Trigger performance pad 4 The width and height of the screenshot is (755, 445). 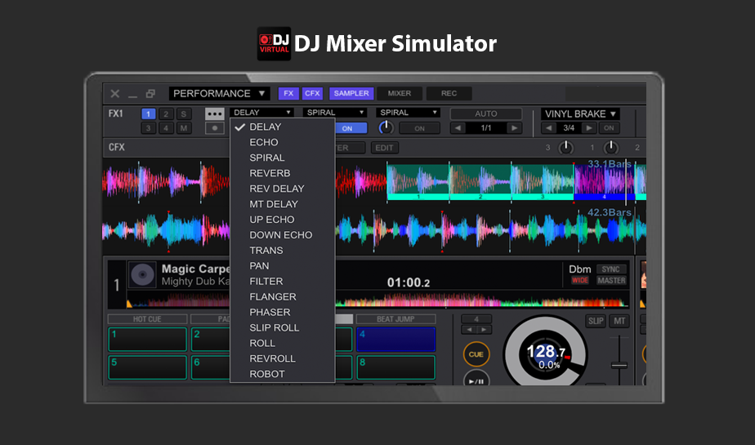click(x=395, y=339)
